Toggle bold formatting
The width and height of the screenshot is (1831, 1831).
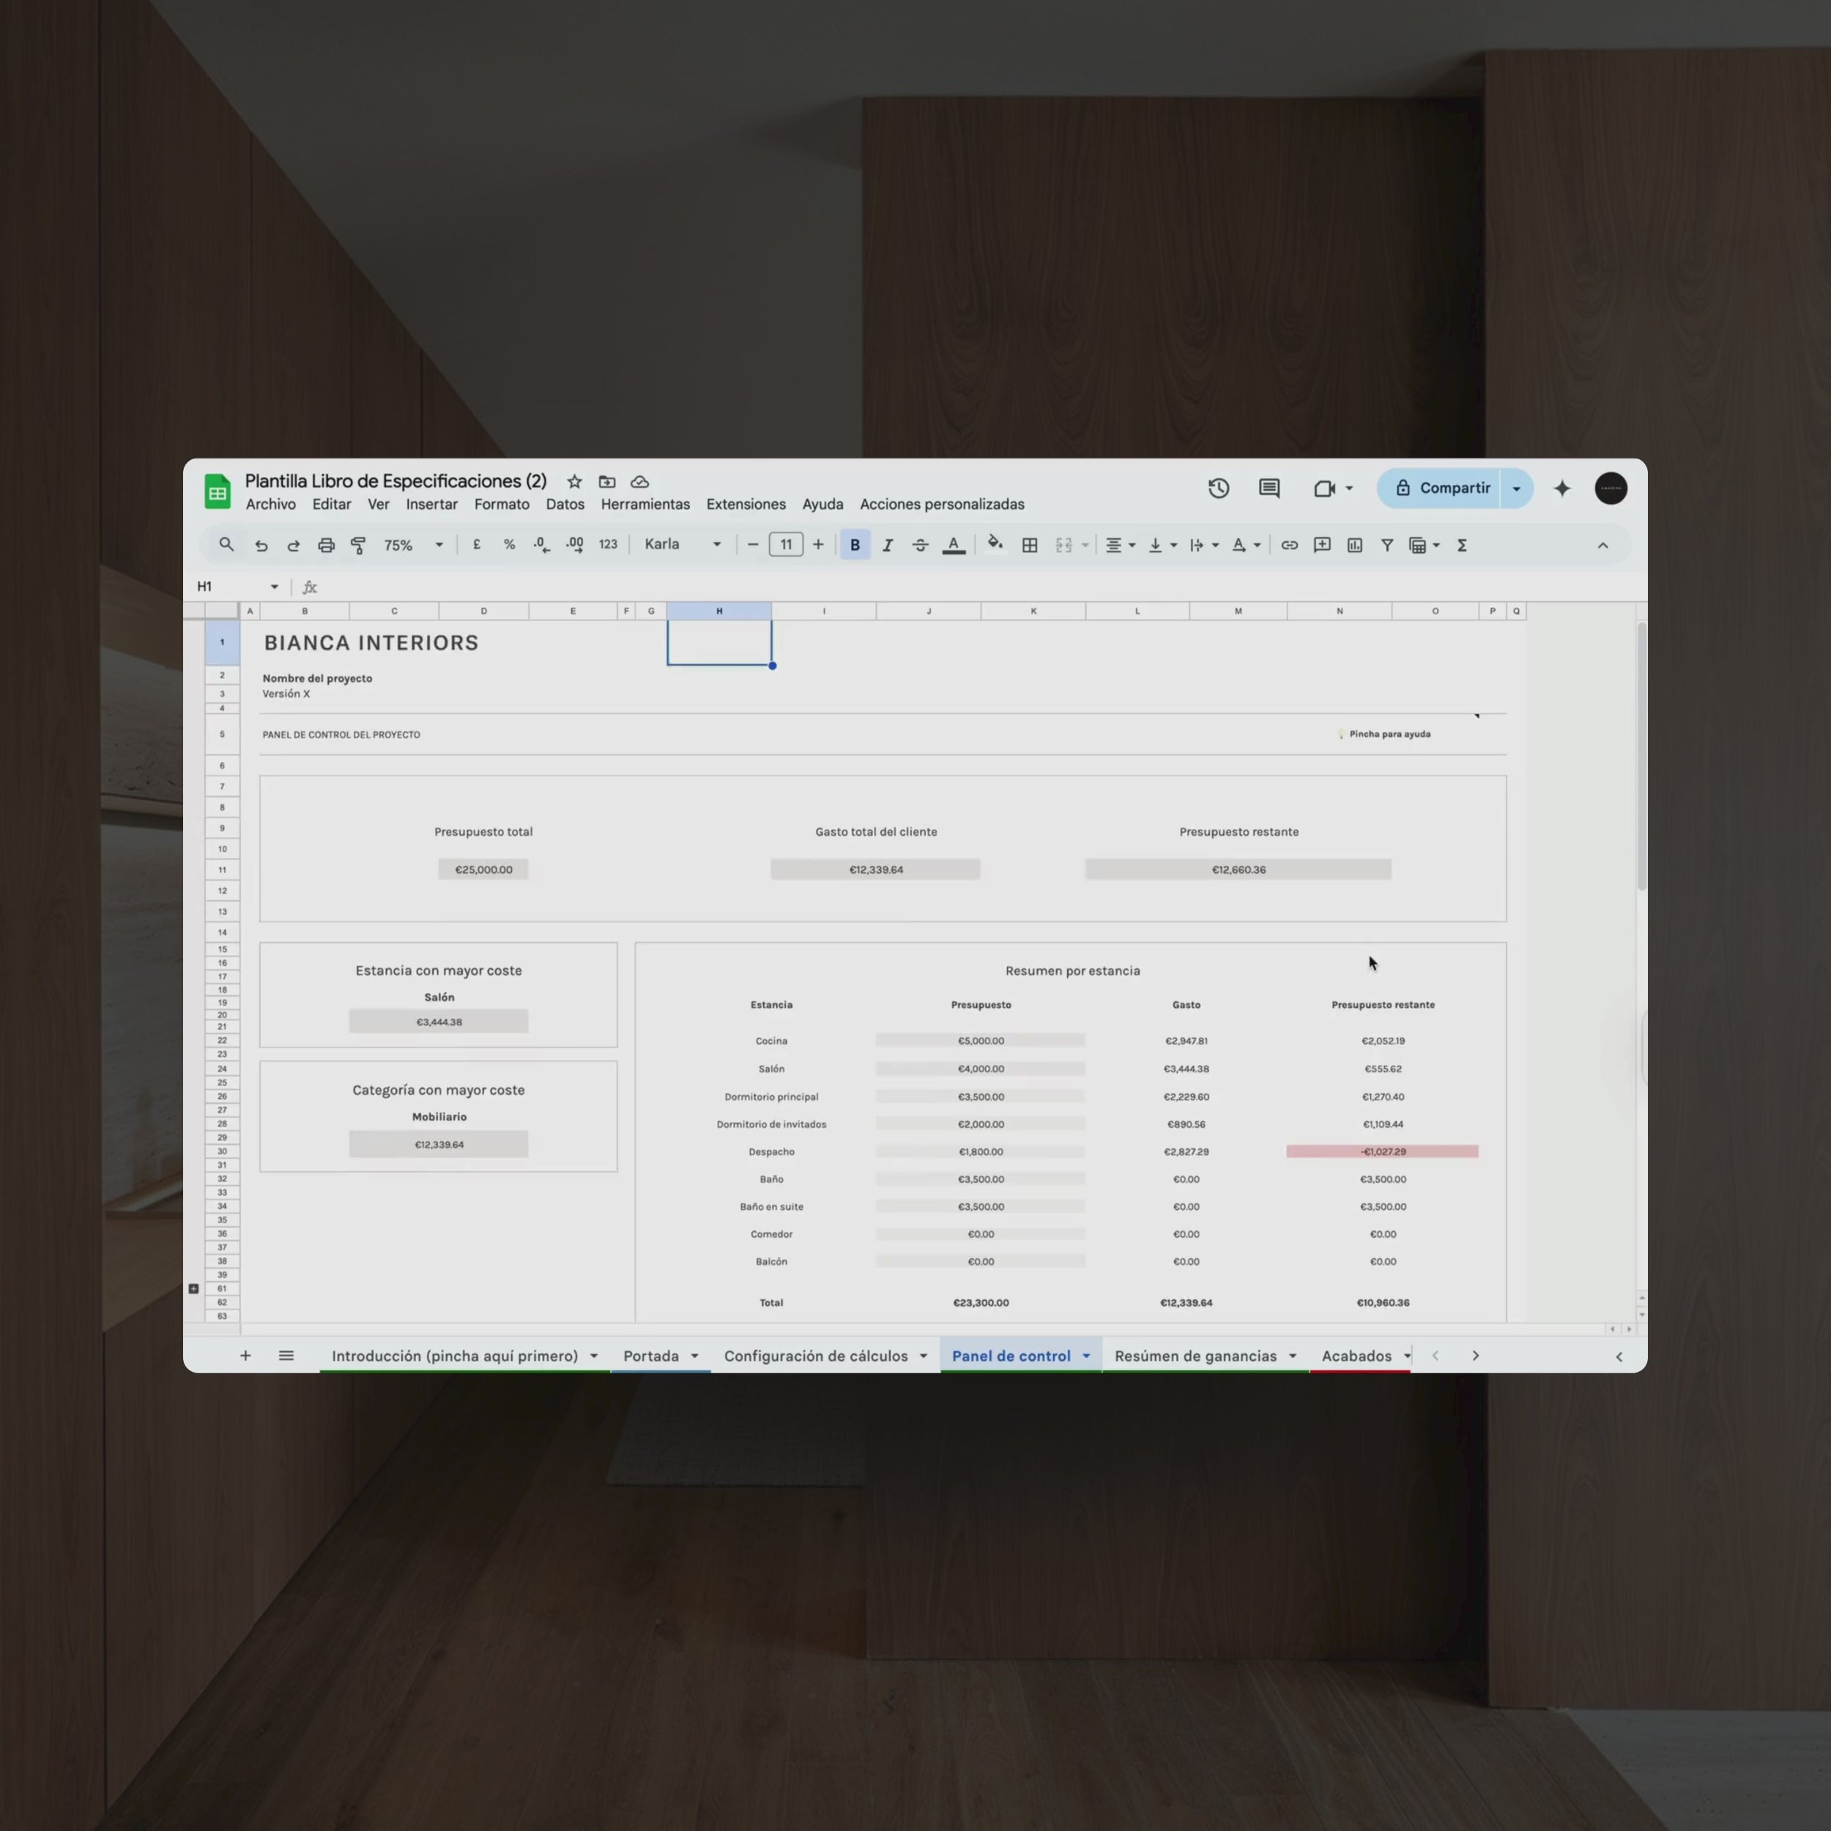click(x=855, y=545)
